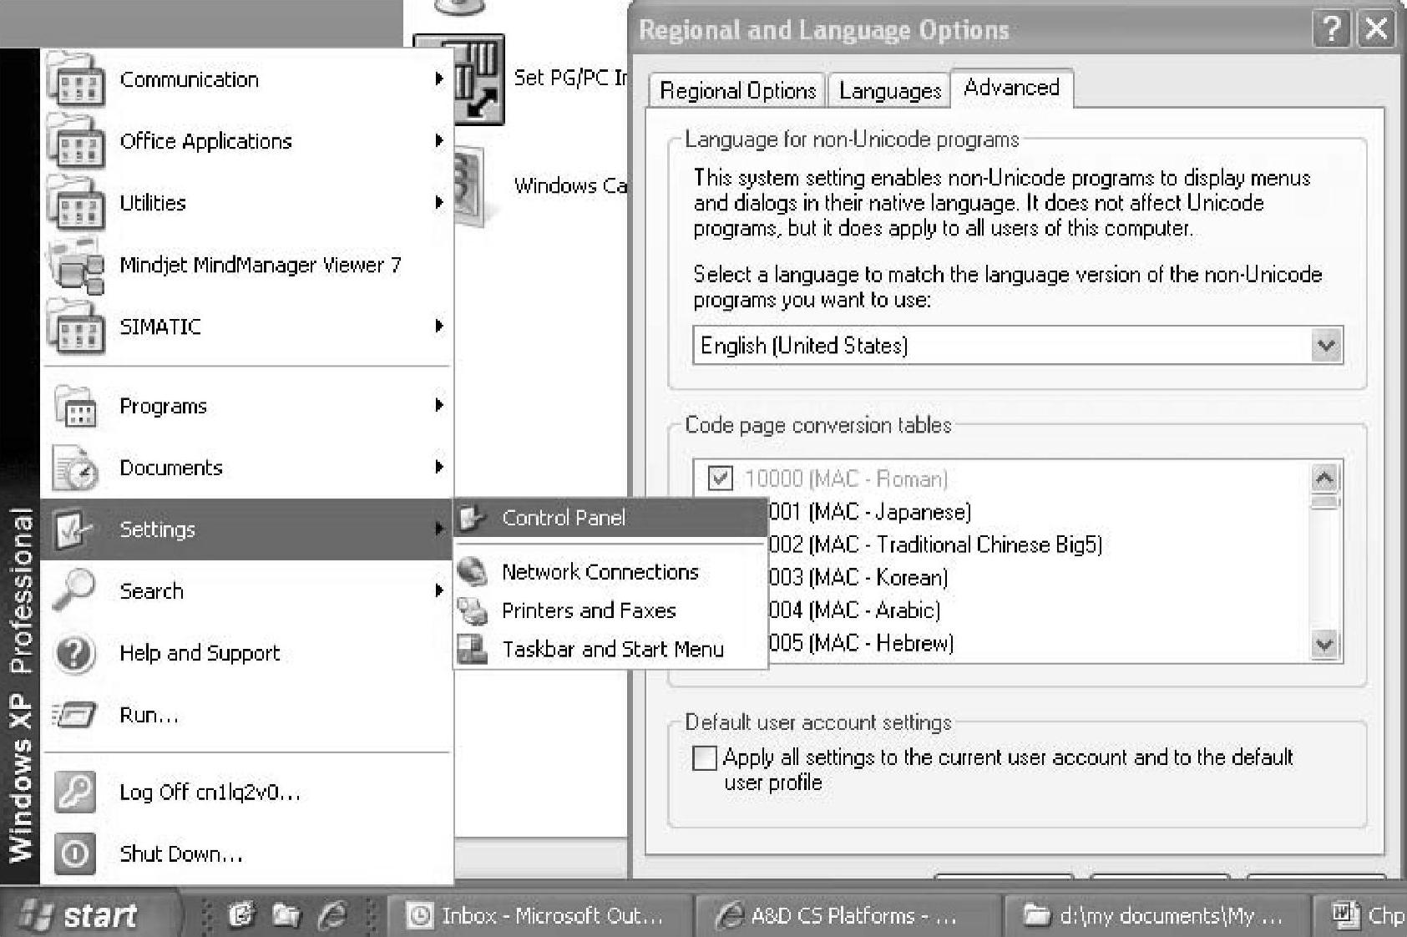Screen dimensions: 1407x937
Task: Launch Mindjet MindManager Viewer 7 icon
Action: point(76,265)
